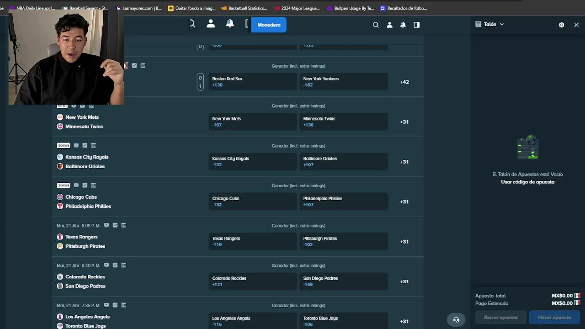Select Boston Red Sox +130 odds

coord(253,82)
